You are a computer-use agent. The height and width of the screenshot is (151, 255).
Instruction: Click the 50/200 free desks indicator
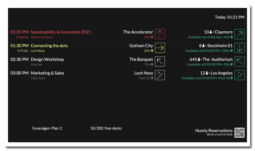coord(106,128)
